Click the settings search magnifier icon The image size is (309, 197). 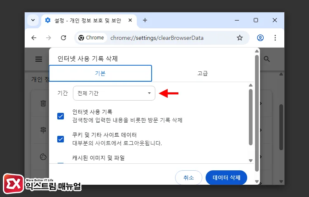267,59
